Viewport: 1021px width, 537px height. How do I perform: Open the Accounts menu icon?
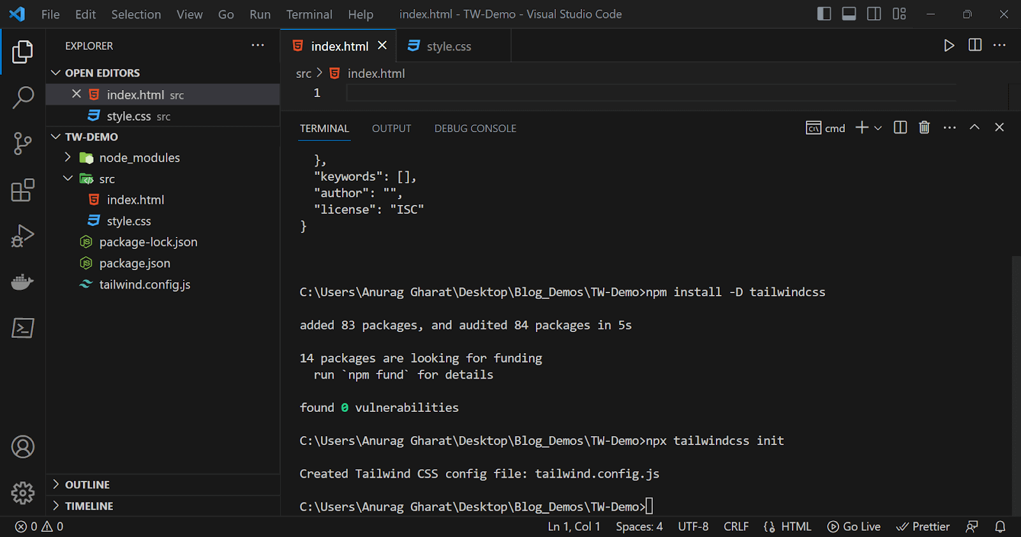22,447
